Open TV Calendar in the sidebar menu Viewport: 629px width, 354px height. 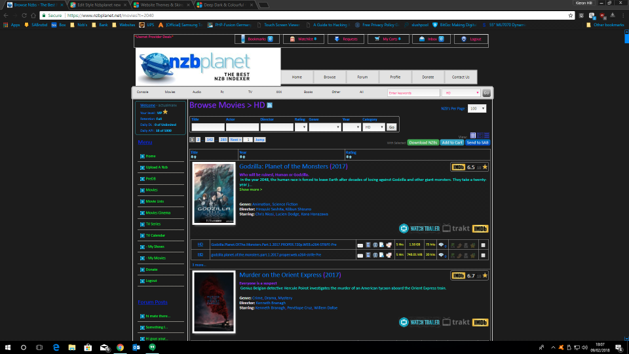155,235
